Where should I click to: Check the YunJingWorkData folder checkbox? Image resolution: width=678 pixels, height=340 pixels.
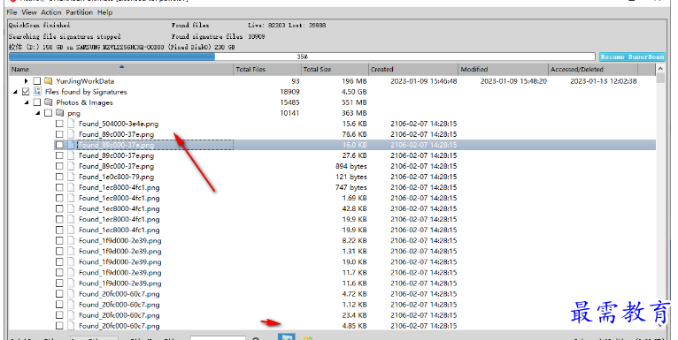click(37, 81)
